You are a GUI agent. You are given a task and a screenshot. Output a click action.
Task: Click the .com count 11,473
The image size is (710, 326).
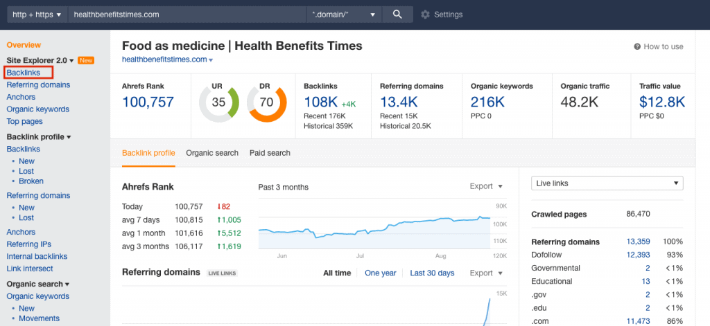coord(639,321)
